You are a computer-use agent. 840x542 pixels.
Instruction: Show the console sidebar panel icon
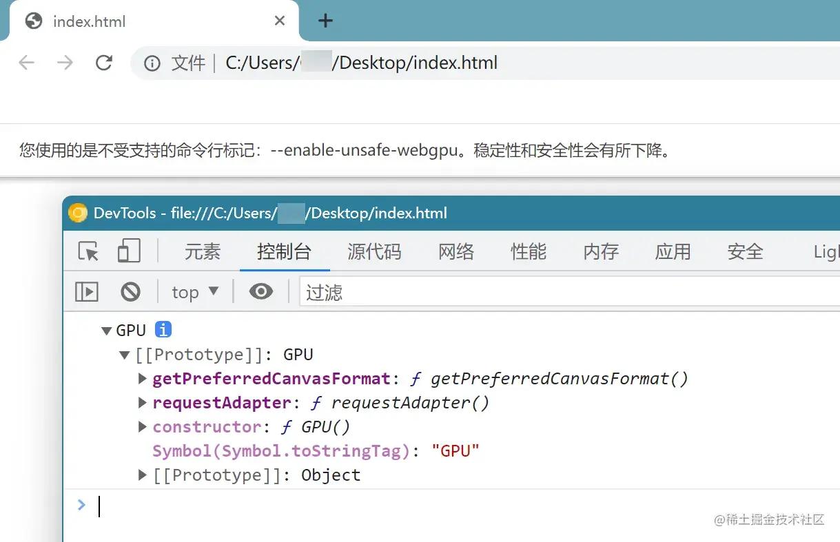click(87, 291)
